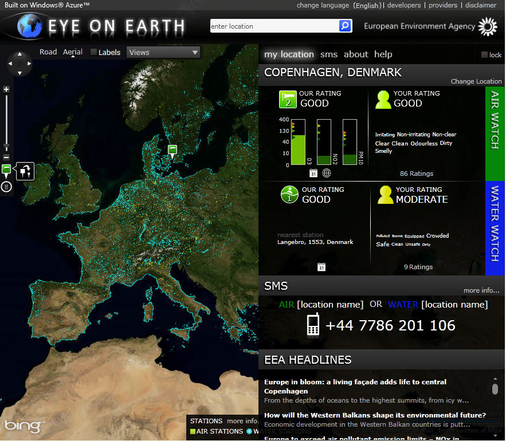This screenshot has height=441, width=506.
Task: Click the yellow user icon for water rating
Action: 385,195
